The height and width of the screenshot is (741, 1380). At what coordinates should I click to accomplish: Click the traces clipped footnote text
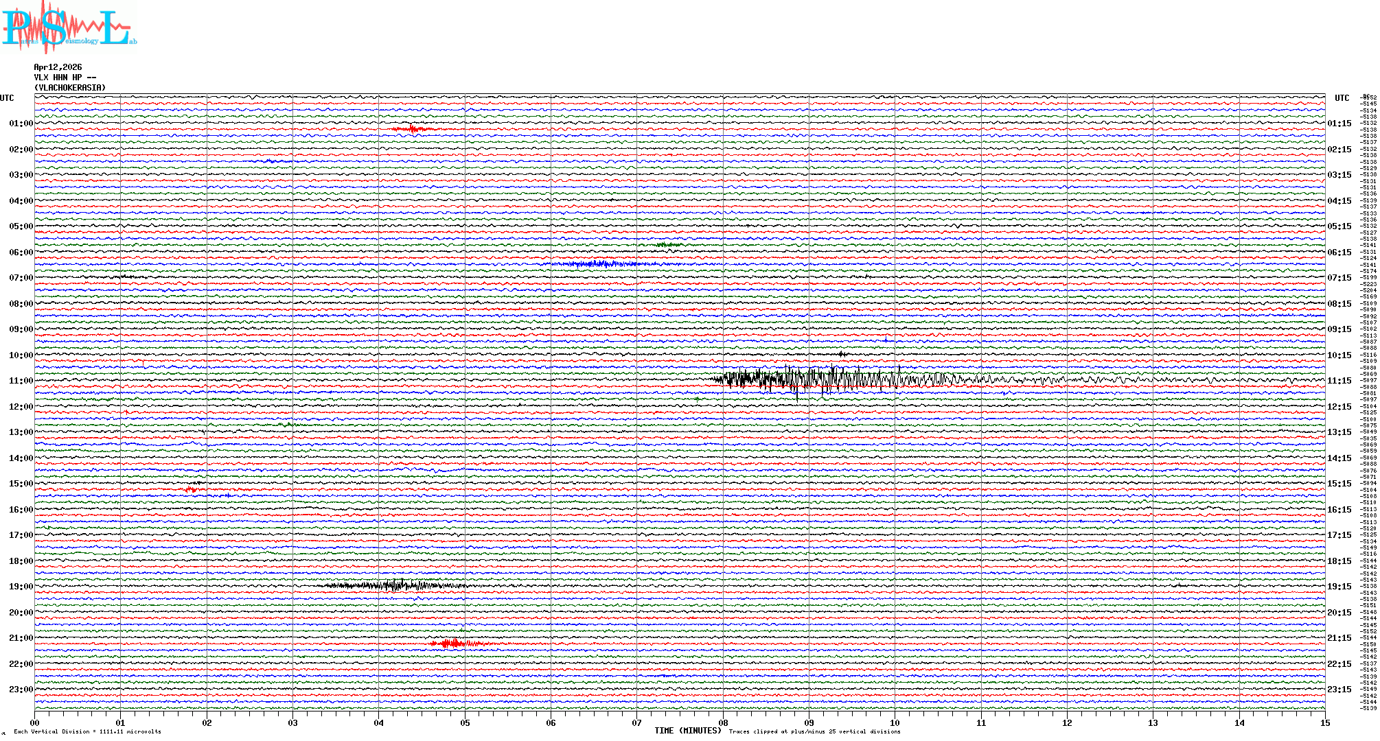[814, 732]
